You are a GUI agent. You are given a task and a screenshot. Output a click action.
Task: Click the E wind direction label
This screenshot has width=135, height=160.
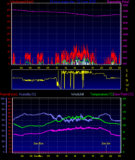(127, 76)
